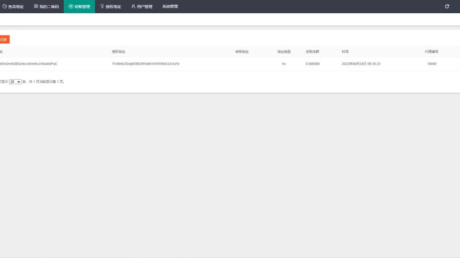Viewport: 460px width, 258px height.
Task: Open the page size dropdown showing 20
Action: click(x=16, y=81)
